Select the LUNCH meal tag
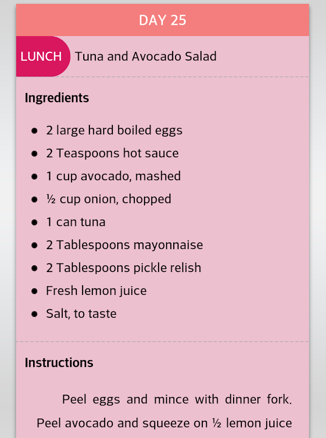This screenshot has width=326, height=438. click(x=41, y=56)
